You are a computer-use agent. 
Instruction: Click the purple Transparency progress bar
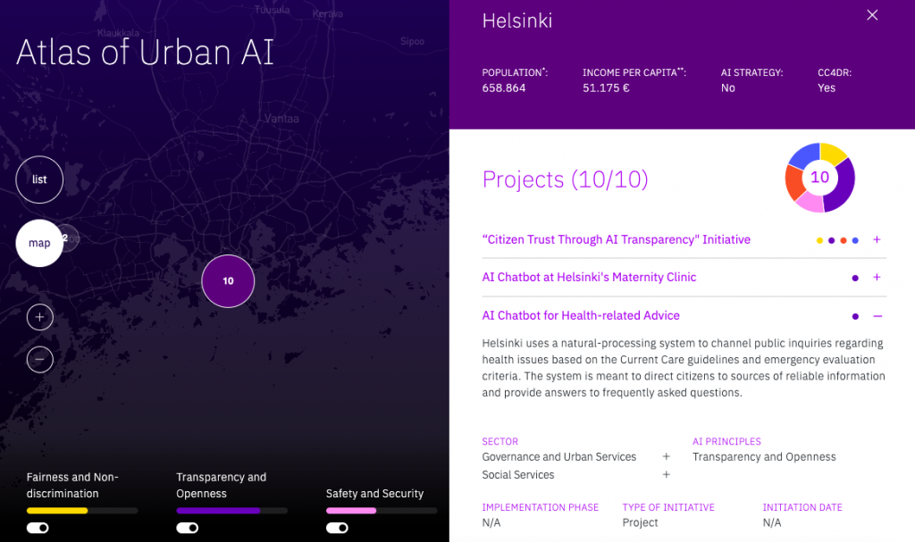pos(218,511)
